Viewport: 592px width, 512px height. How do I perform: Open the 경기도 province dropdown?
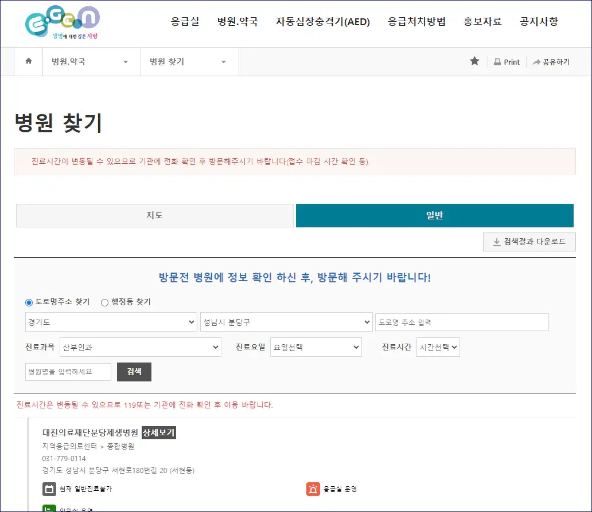point(111,322)
